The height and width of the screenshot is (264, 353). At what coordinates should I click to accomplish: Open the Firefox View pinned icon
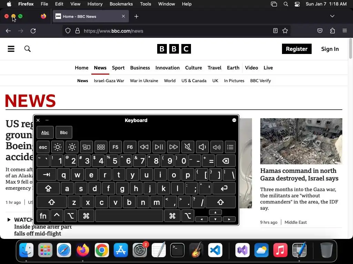[x=43, y=16]
